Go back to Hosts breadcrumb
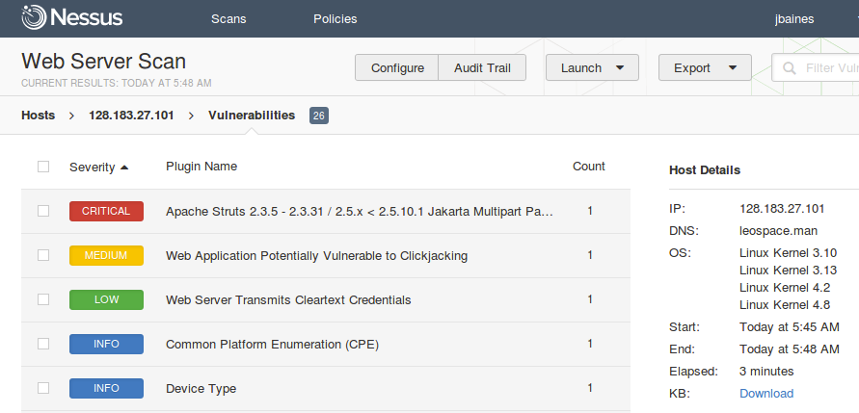859x413 pixels. pyautogui.click(x=39, y=116)
